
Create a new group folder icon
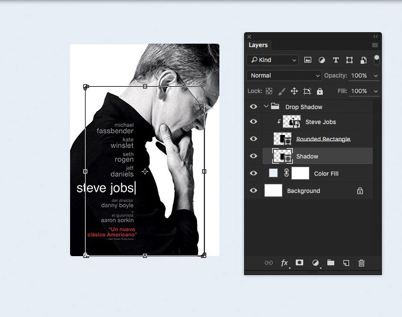tap(331, 262)
